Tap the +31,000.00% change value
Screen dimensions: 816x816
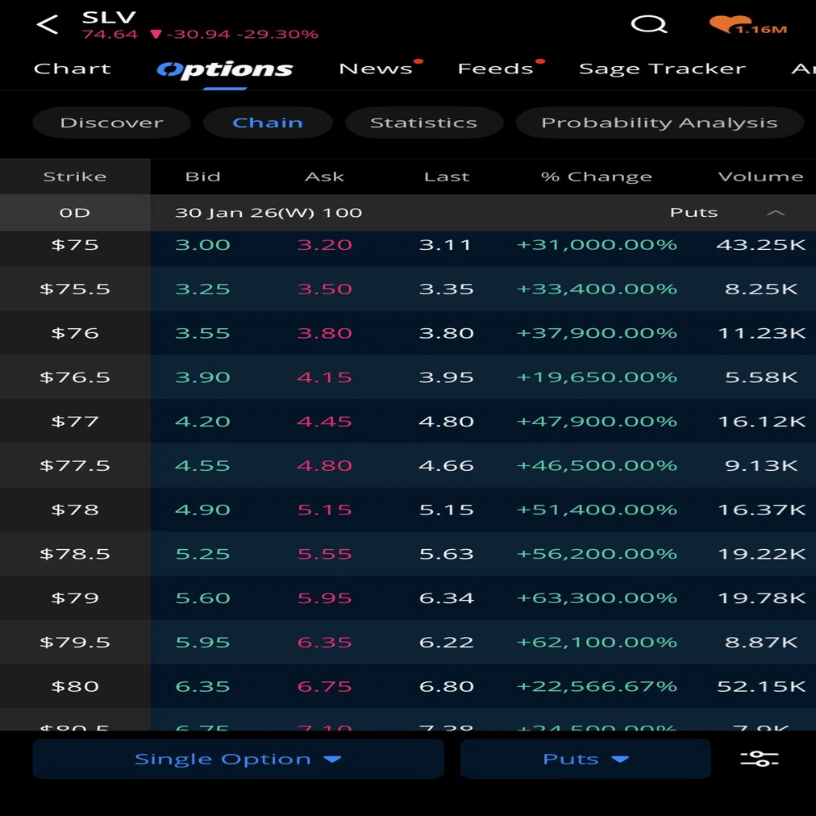point(597,245)
